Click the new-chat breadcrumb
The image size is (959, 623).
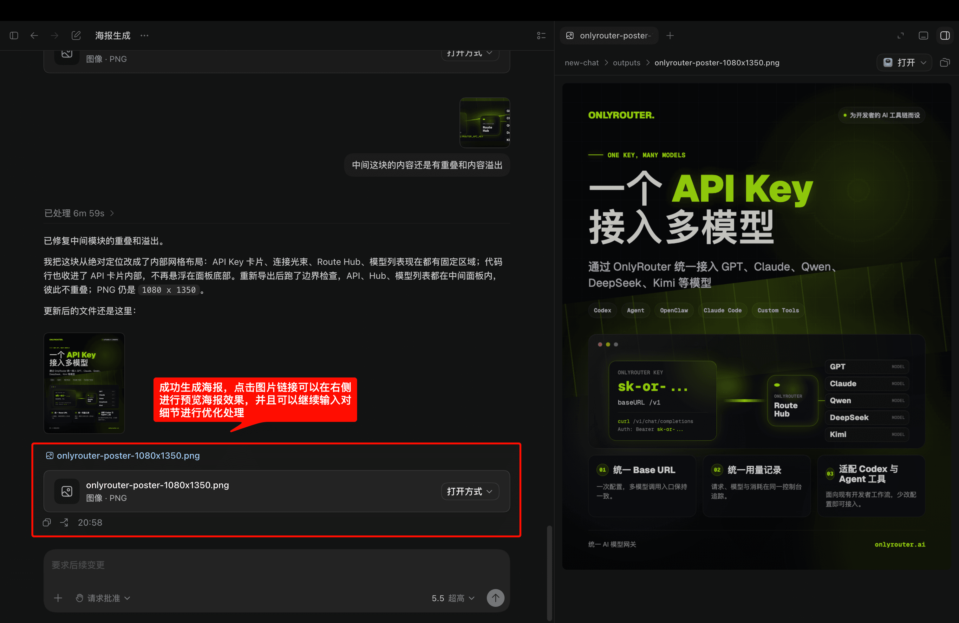tap(581, 62)
